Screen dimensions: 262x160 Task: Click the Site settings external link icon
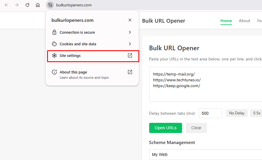tap(130, 55)
